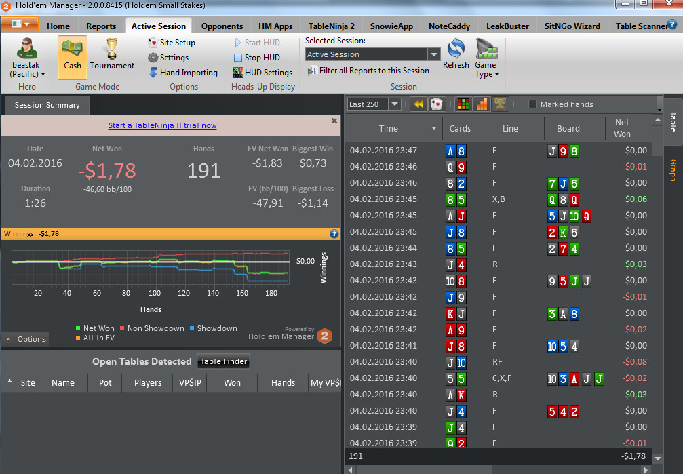Sort hands by the Board column

(x=568, y=129)
